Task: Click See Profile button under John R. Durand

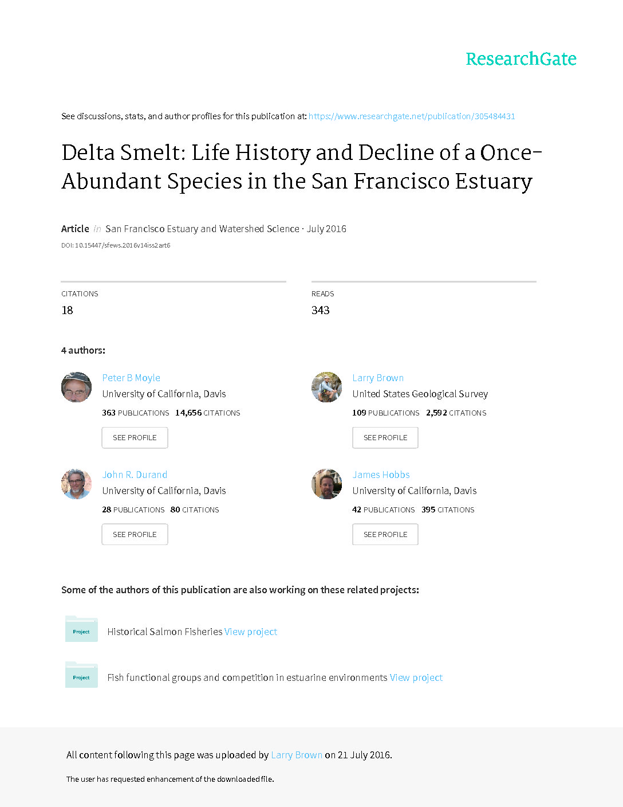Action: click(135, 534)
